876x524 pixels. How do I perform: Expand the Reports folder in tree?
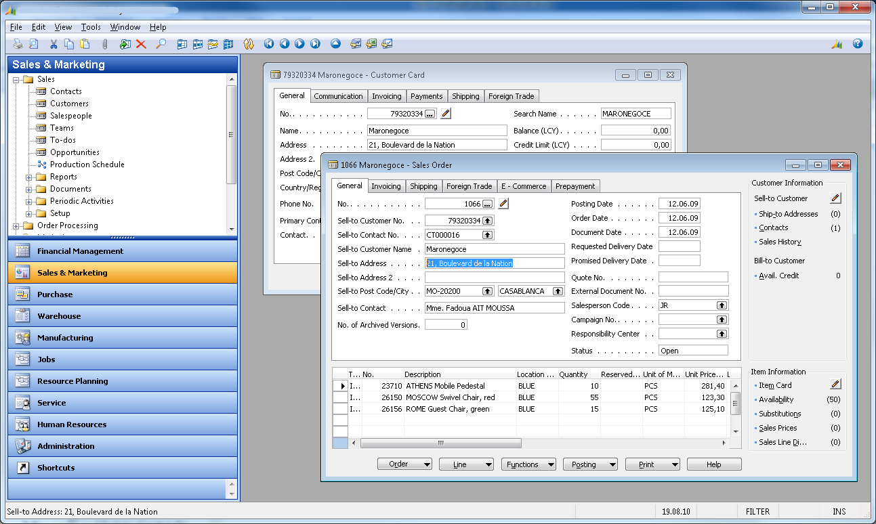tap(29, 177)
